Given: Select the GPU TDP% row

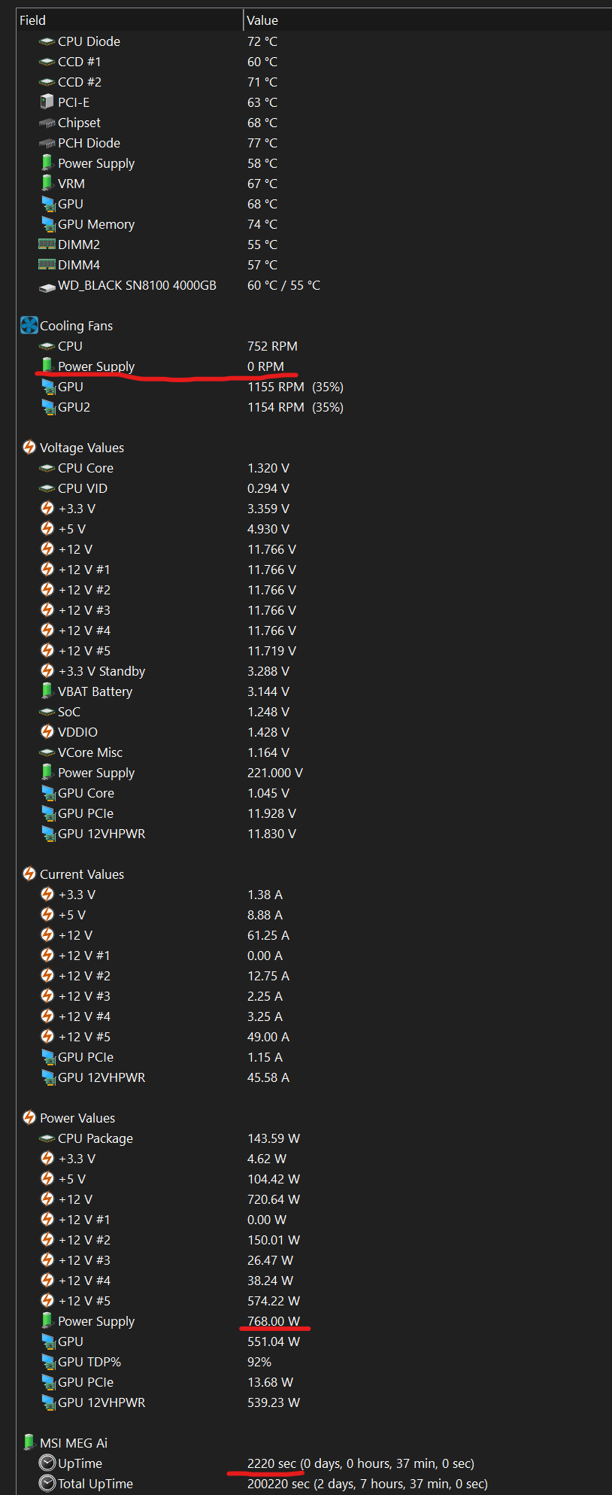Looking at the screenshot, I should tap(89, 1362).
